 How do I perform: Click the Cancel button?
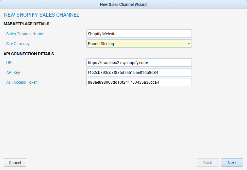(15, 162)
